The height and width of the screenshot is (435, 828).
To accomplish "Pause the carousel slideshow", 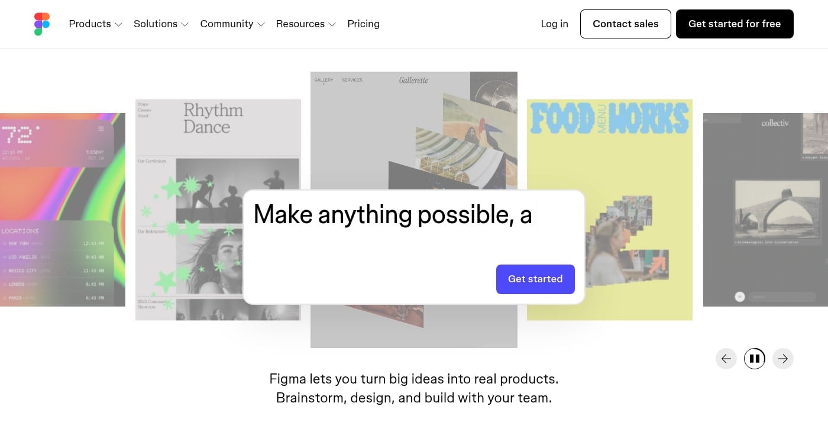I will pos(755,358).
